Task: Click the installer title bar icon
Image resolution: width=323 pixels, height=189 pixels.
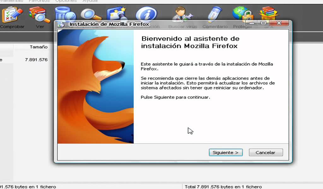Action: click(x=61, y=24)
